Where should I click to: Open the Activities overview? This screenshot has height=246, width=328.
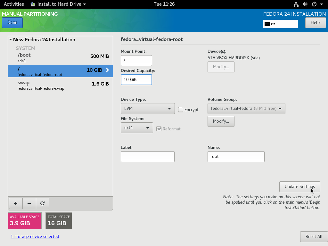click(14, 4)
